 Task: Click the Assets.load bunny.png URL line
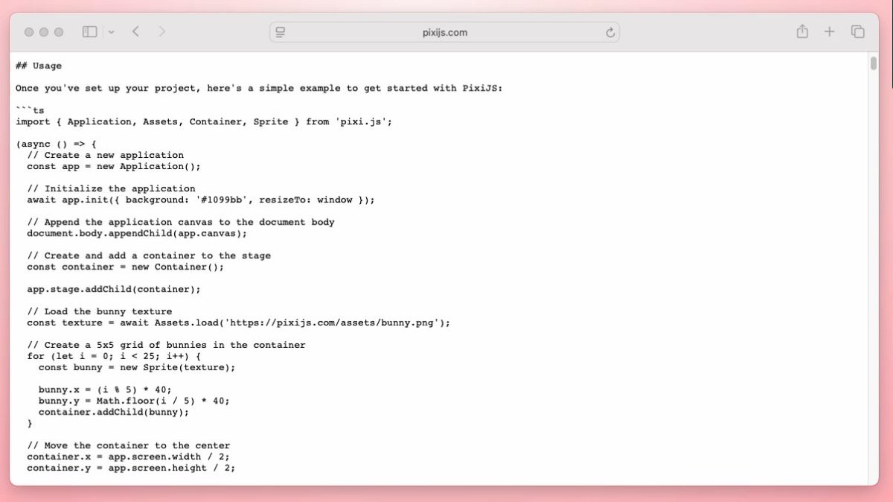click(x=239, y=323)
